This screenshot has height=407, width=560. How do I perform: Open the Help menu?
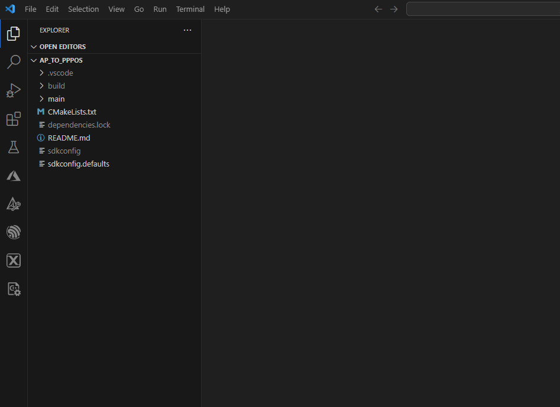[222, 9]
